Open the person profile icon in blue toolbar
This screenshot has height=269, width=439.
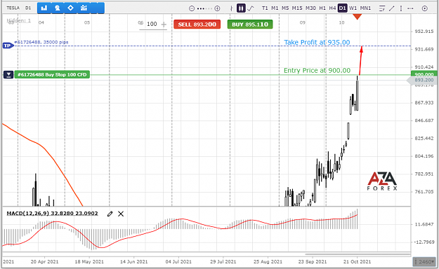click(x=58, y=8)
